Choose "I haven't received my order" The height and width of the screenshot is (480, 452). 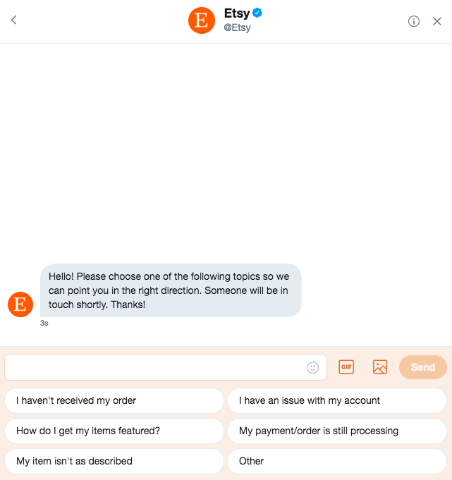114,400
